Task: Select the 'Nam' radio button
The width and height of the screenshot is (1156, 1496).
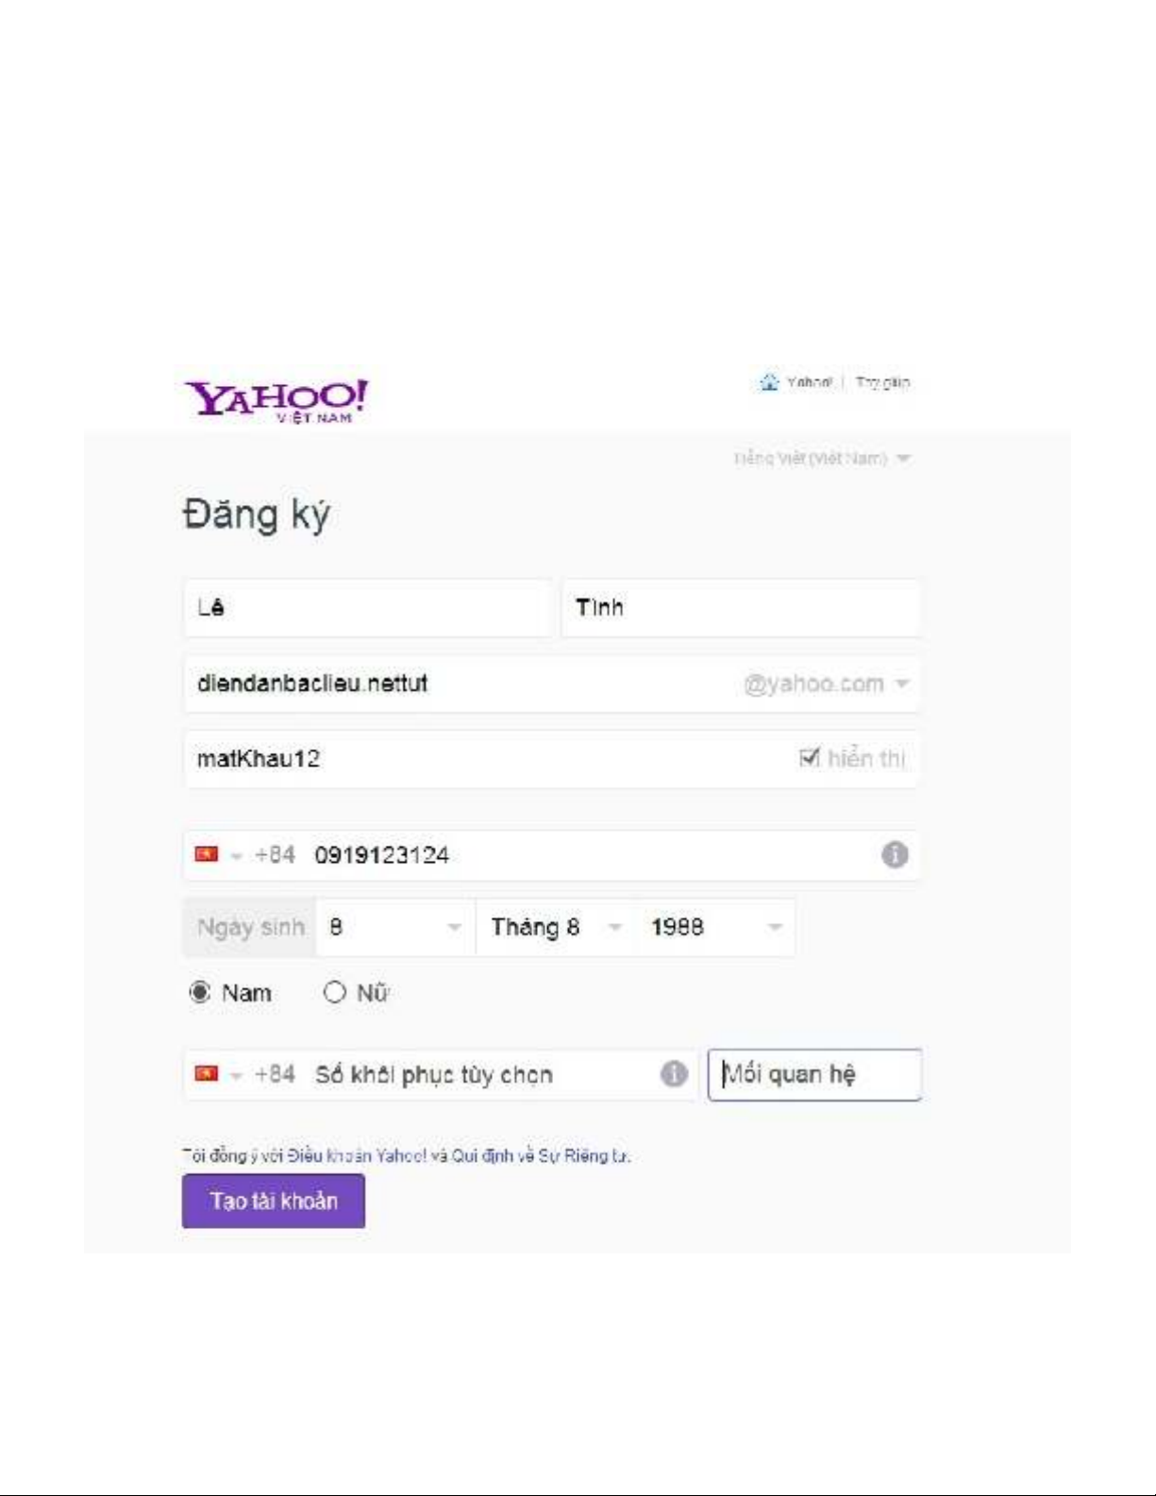Action: (200, 993)
